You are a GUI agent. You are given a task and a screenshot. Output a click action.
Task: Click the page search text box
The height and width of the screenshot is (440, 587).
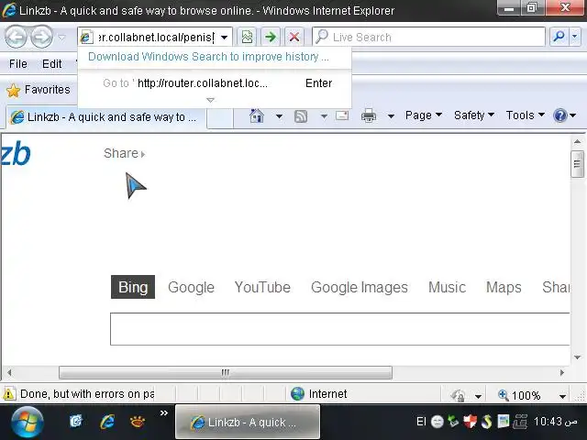click(340, 329)
